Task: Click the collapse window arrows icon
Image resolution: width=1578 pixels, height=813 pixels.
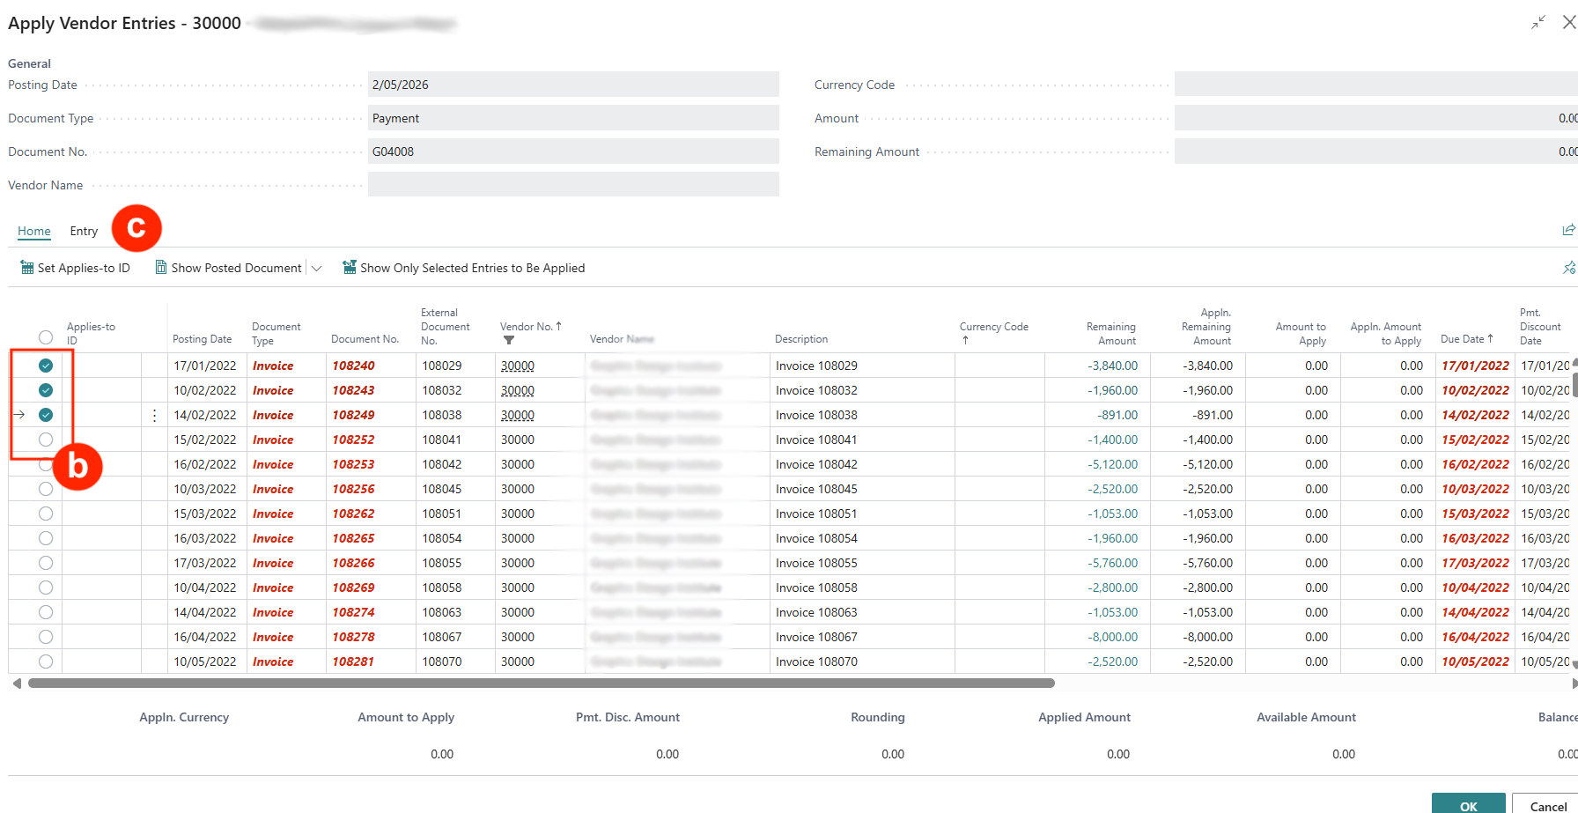Action: [x=1537, y=23]
